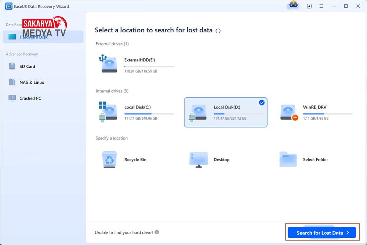Refresh the drive list with reload icon

coord(218,31)
